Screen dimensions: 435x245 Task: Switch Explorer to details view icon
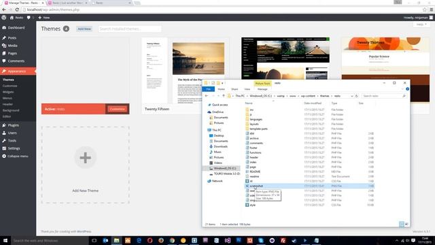click(x=402, y=224)
